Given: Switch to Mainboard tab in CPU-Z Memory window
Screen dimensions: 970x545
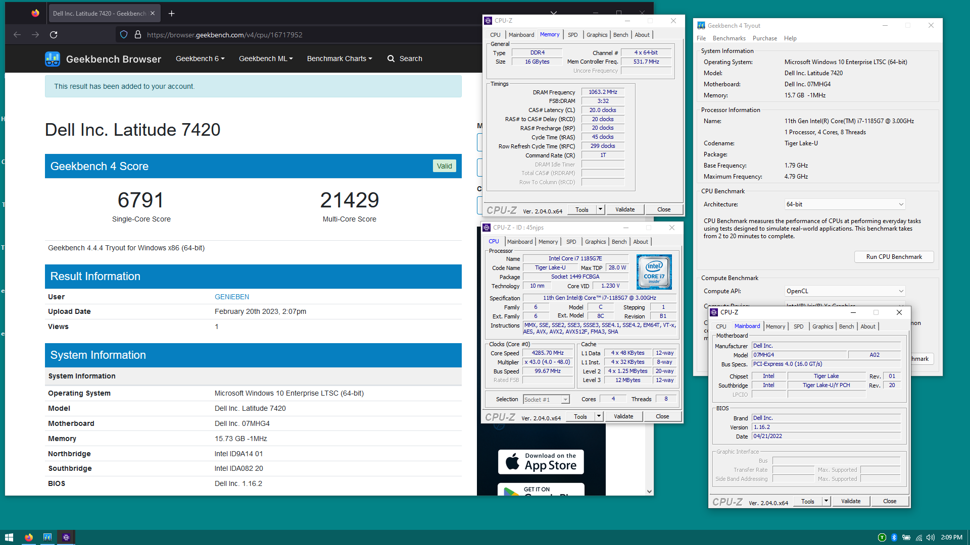Looking at the screenshot, I should [521, 35].
